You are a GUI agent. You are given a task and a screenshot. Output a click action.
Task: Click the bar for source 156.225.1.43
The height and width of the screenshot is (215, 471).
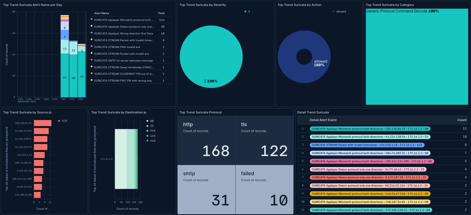tap(39, 155)
